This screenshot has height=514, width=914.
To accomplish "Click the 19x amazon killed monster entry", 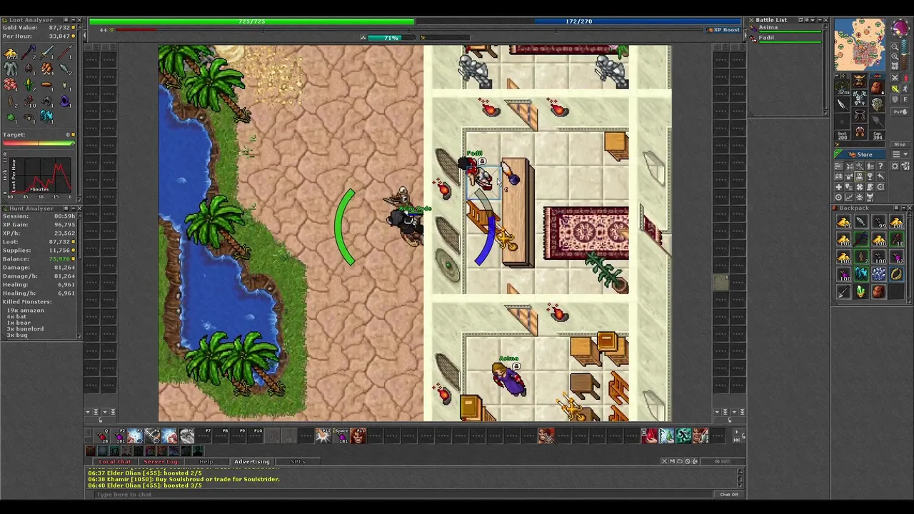I will click(x=25, y=311).
